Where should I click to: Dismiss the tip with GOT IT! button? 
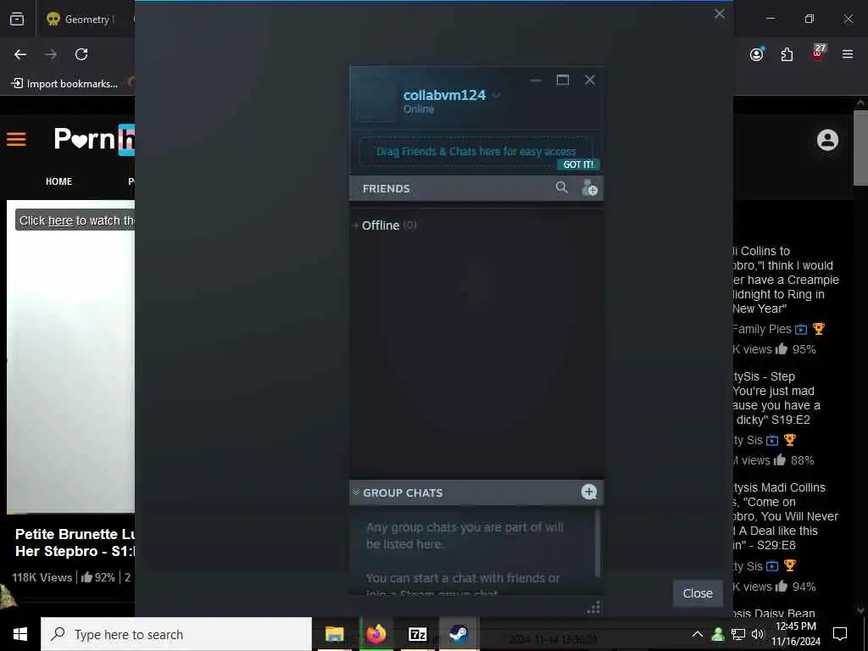point(578,164)
